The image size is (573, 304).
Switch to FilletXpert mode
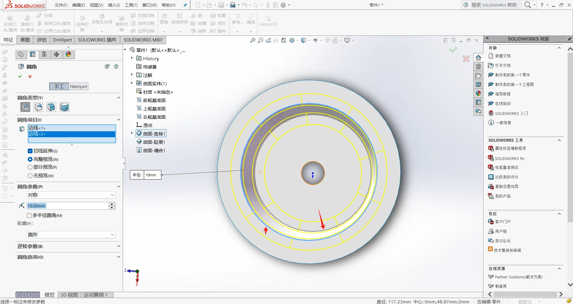click(x=78, y=87)
